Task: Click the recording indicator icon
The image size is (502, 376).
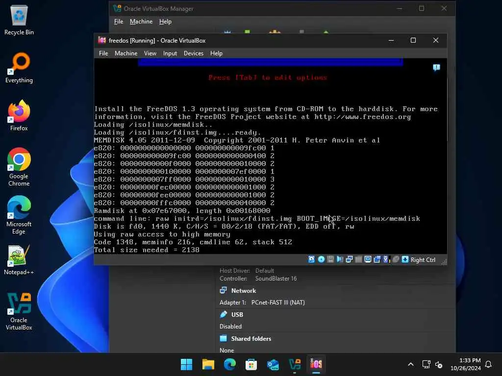Action: click(x=377, y=259)
